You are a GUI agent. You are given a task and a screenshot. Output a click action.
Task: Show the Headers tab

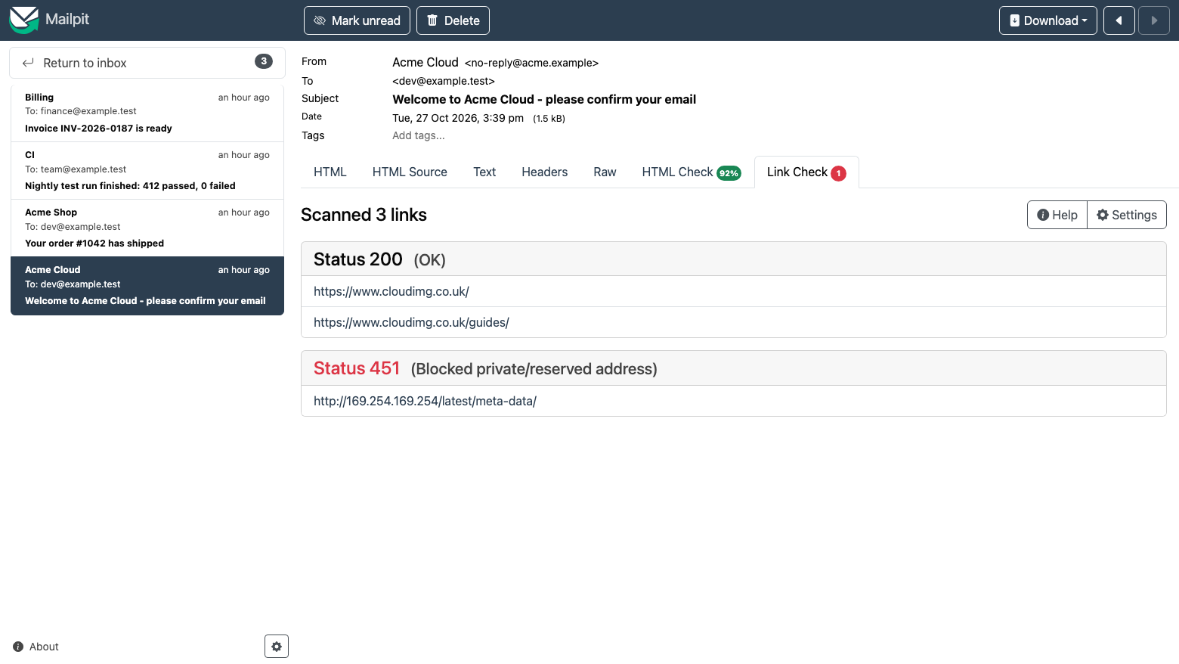click(545, 172)
